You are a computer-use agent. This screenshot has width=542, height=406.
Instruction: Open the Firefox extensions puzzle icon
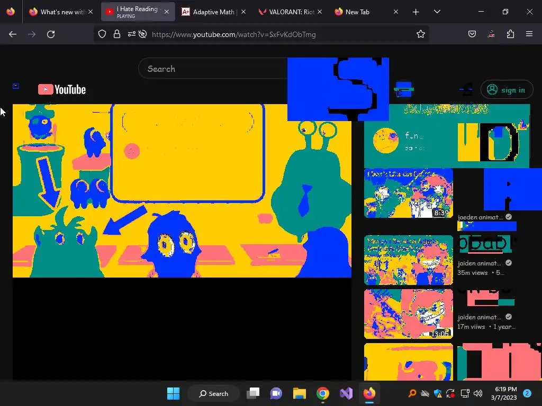click(510, 34)
